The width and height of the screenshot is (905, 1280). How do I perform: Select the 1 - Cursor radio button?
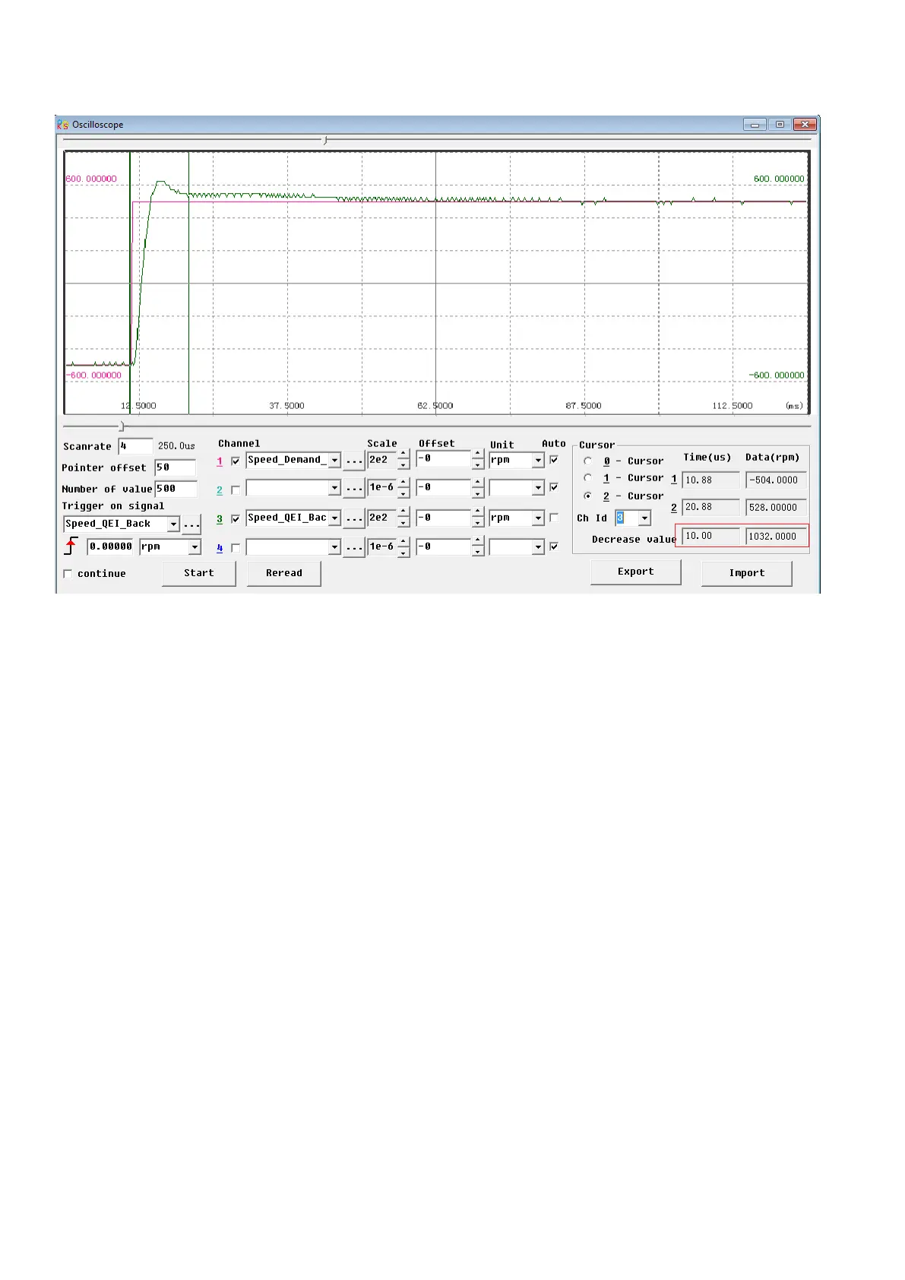tap(588, 477)
